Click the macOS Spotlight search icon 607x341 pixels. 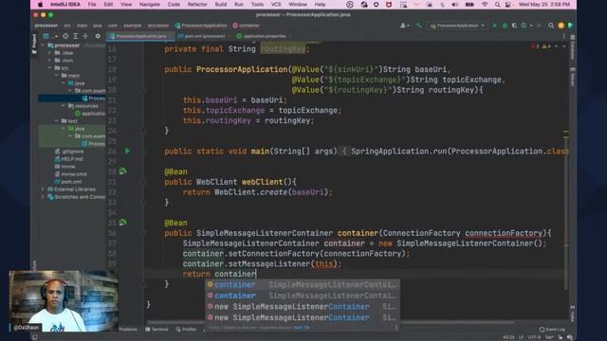click(497, 5)
